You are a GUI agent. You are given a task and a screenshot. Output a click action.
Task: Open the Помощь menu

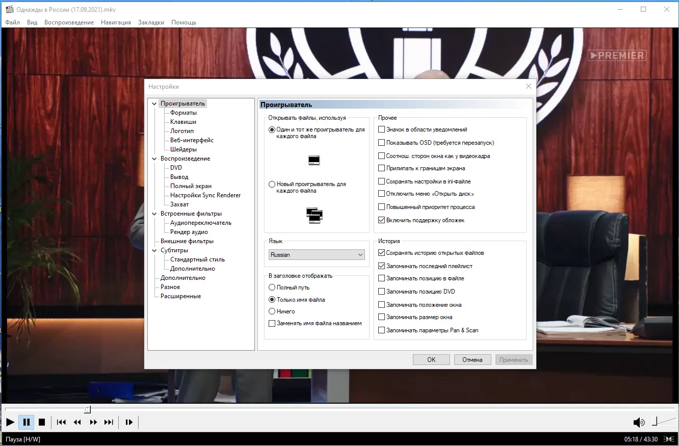(x=184, y=22)
